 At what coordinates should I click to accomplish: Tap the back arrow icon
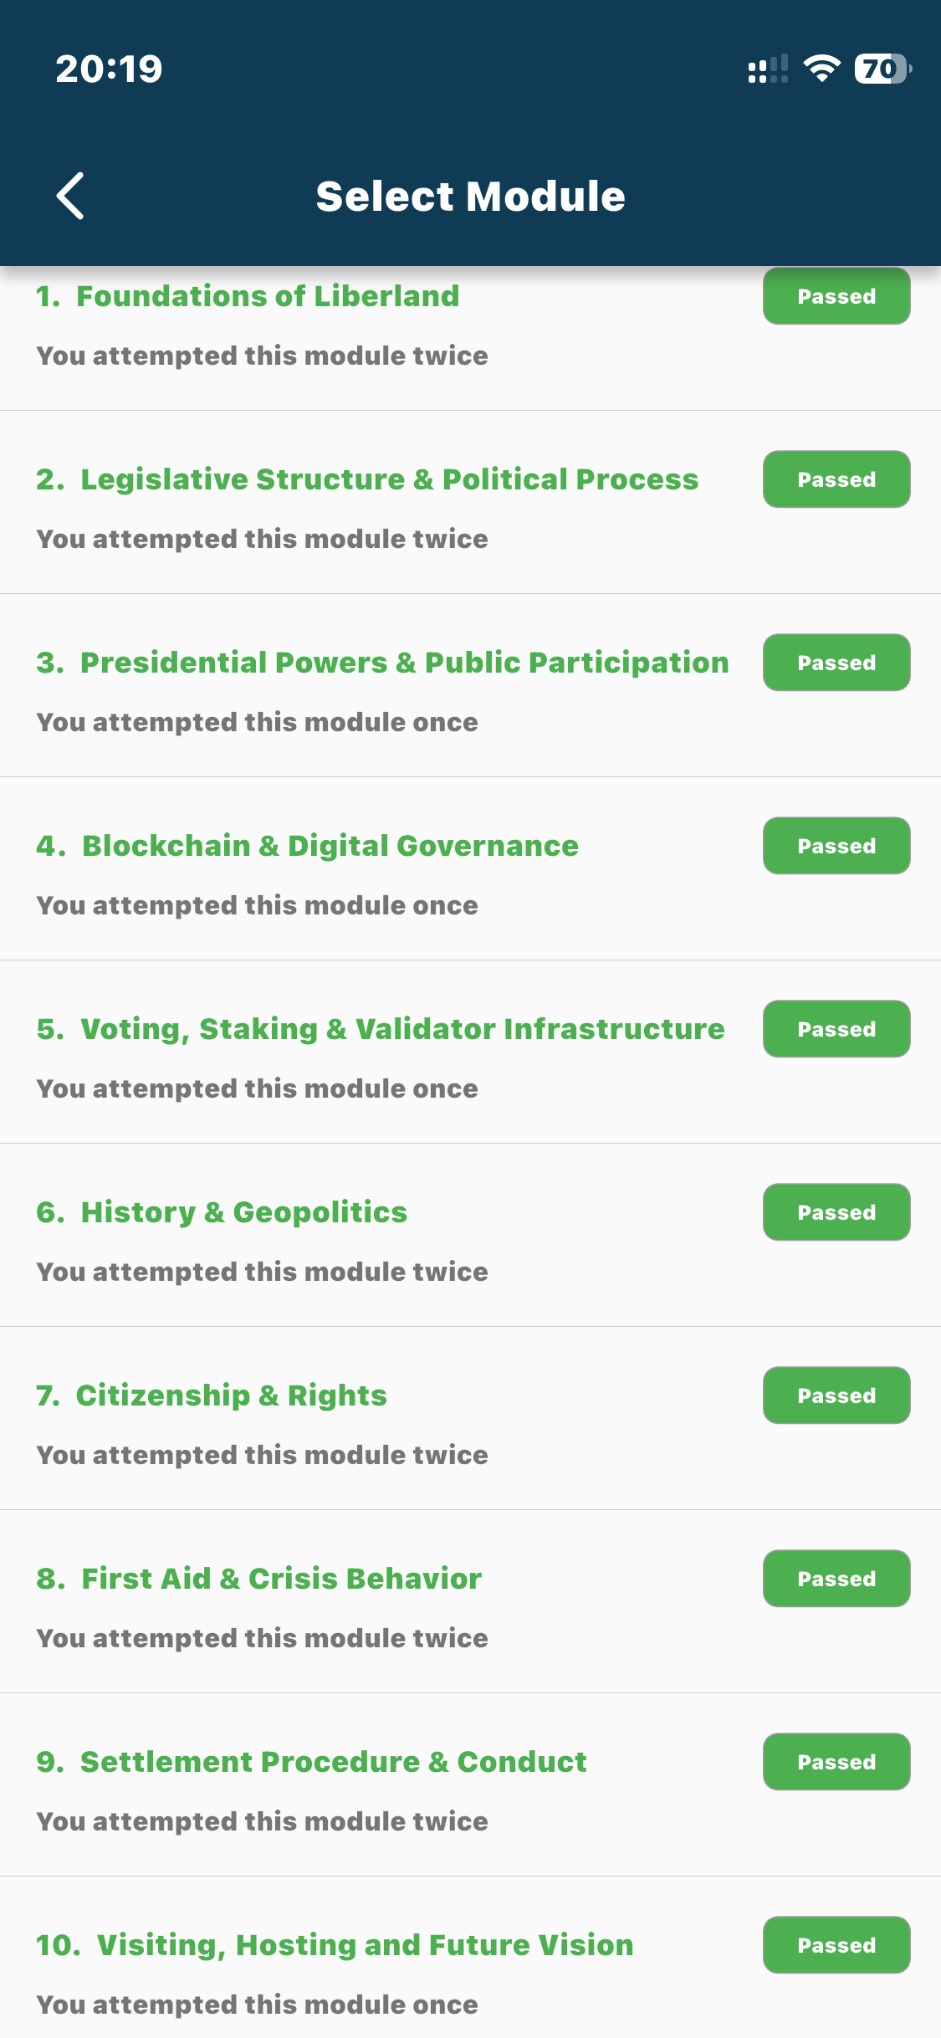[70, 197]
